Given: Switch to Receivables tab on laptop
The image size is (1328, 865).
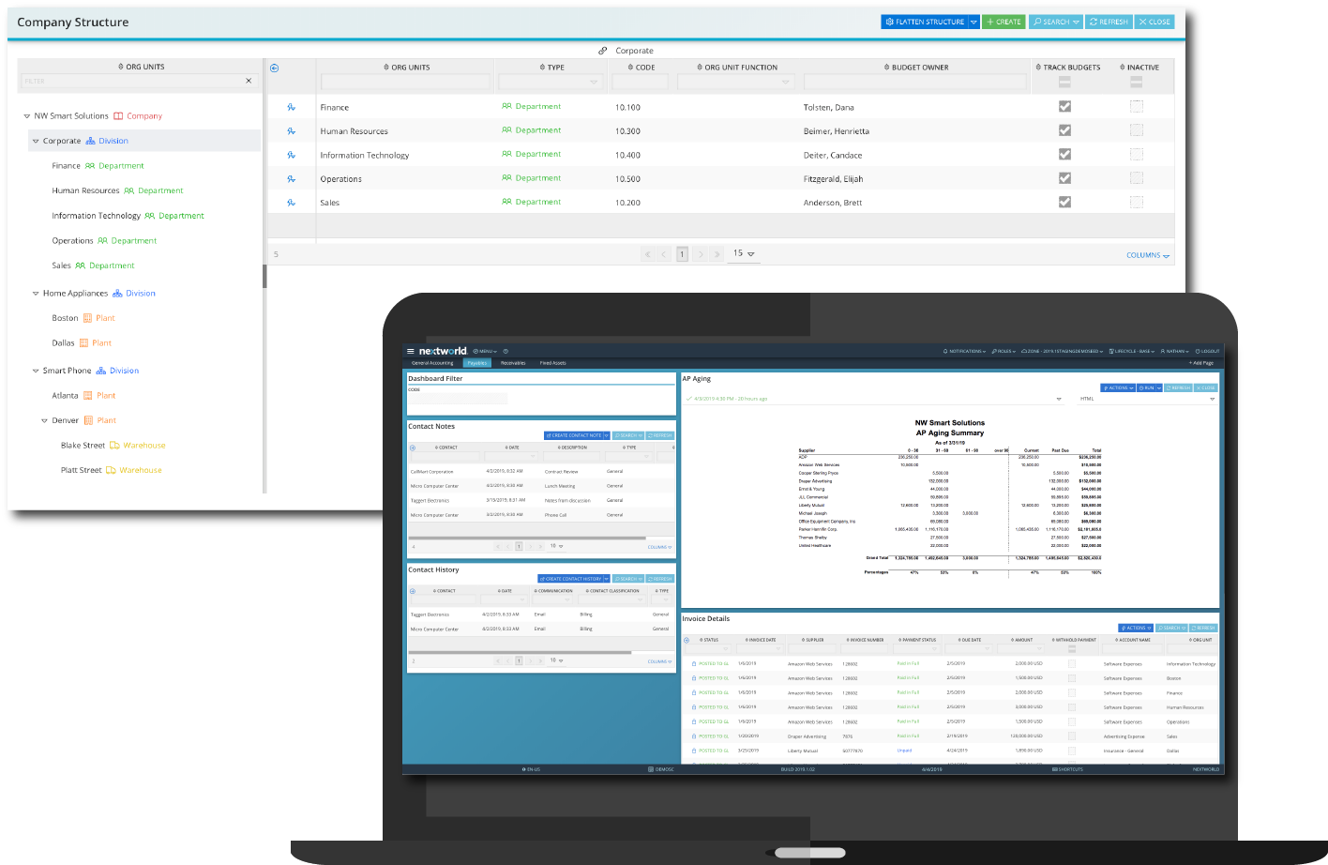Looking at the screenshot, I should coord(513,363).
